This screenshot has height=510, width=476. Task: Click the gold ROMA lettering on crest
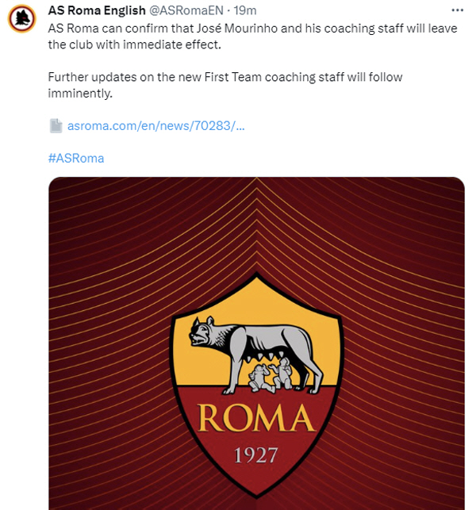coord(256,418)
